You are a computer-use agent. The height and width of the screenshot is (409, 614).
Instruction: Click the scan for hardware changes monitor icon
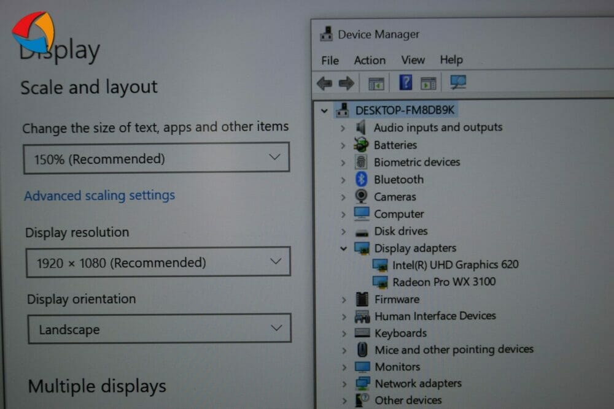[458, 82]
